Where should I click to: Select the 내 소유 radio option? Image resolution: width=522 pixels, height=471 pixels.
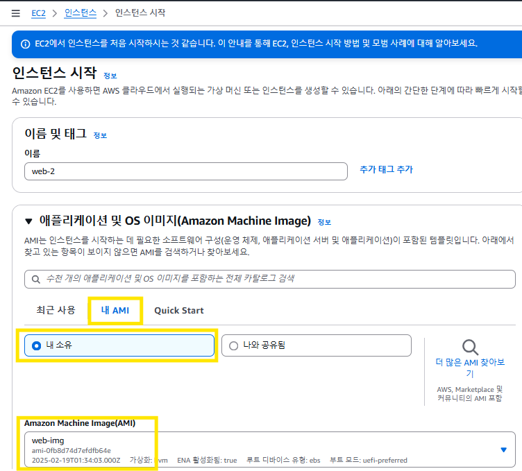(119, 345)
